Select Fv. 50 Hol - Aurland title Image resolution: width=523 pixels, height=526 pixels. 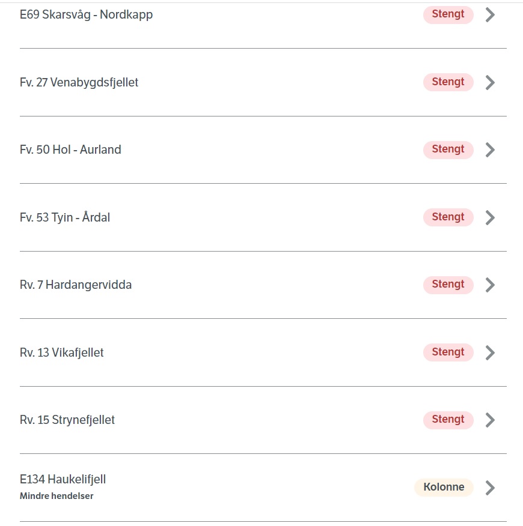point(70,150)
